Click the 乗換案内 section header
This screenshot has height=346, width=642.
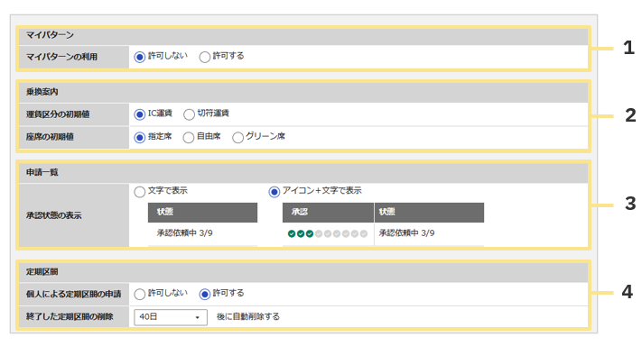pos(303,92)
